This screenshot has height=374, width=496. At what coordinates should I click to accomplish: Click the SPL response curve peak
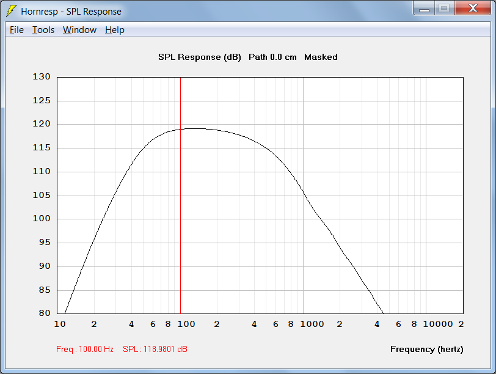pyautogui.click(x=196, y=128)
